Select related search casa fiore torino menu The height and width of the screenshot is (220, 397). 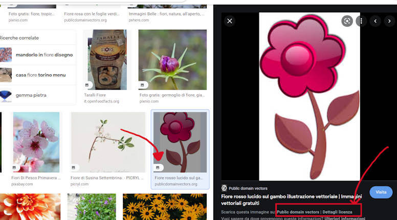coord(40,75)
